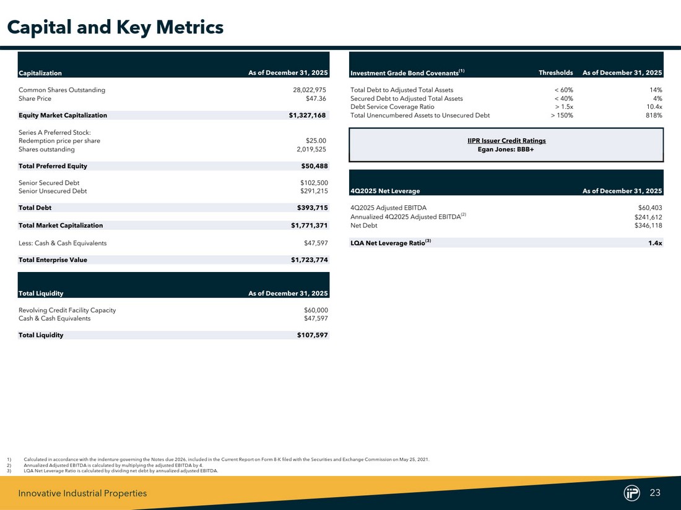Click the Total Liquidity value $107,597
This screenshot has height=510, width=681.
pos(312,336)
